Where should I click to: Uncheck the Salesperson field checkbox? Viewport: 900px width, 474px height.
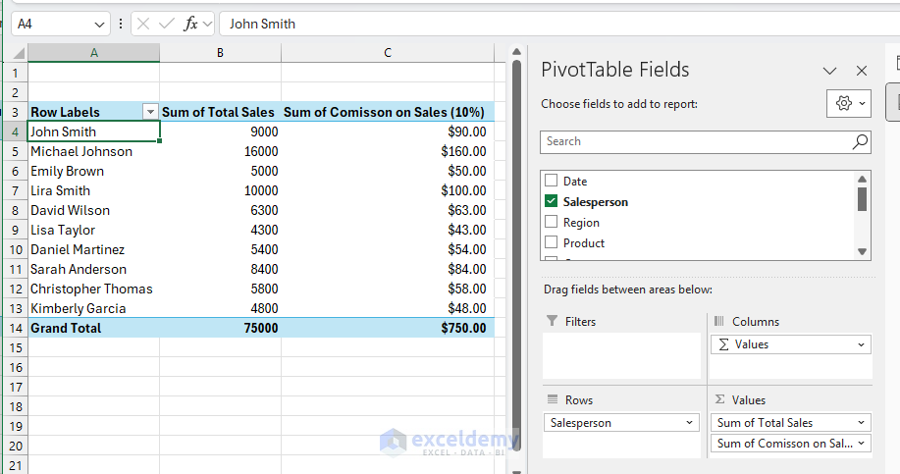(552, 201)
